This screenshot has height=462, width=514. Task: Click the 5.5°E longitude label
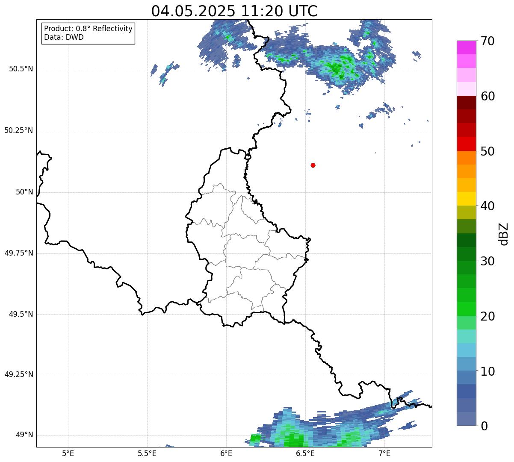tap(147, 453)
